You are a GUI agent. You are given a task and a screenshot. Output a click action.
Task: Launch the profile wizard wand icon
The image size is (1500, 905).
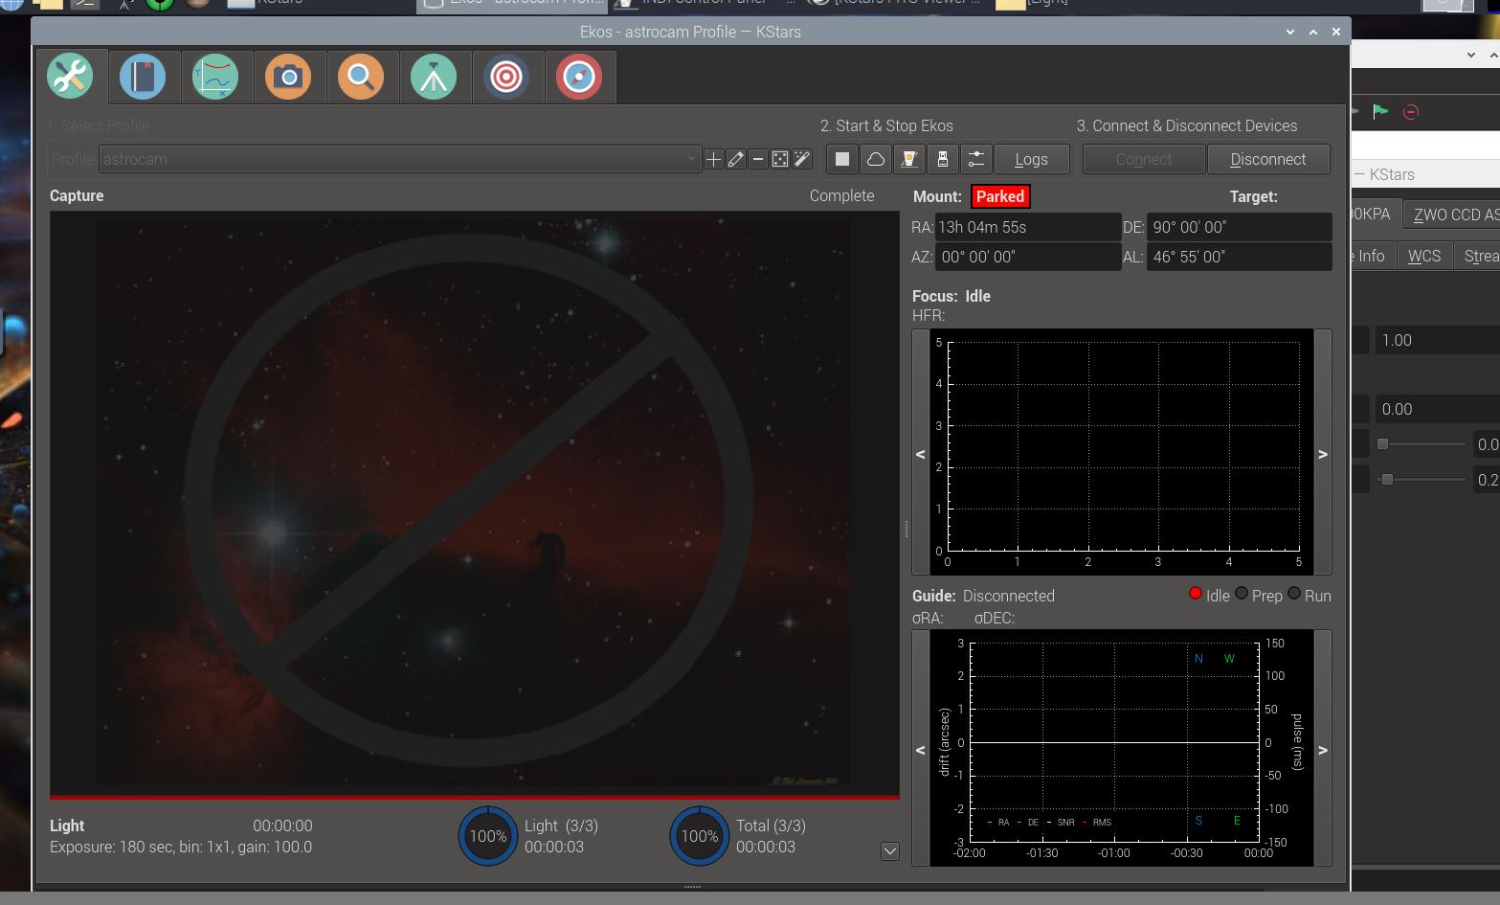point(802,159)
